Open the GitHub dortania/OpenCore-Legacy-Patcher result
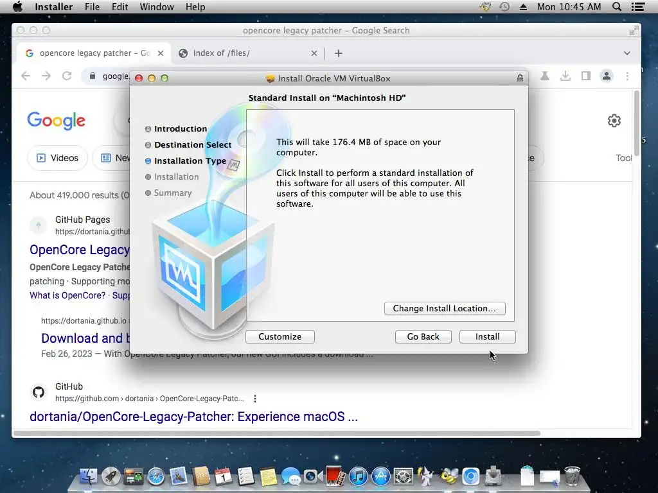Screen dimensions: 658x493 point(193,417)
